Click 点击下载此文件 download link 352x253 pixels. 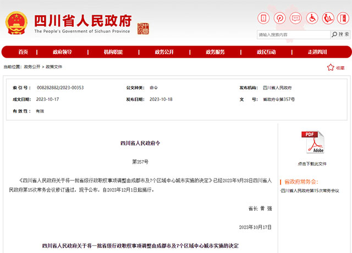312,164
